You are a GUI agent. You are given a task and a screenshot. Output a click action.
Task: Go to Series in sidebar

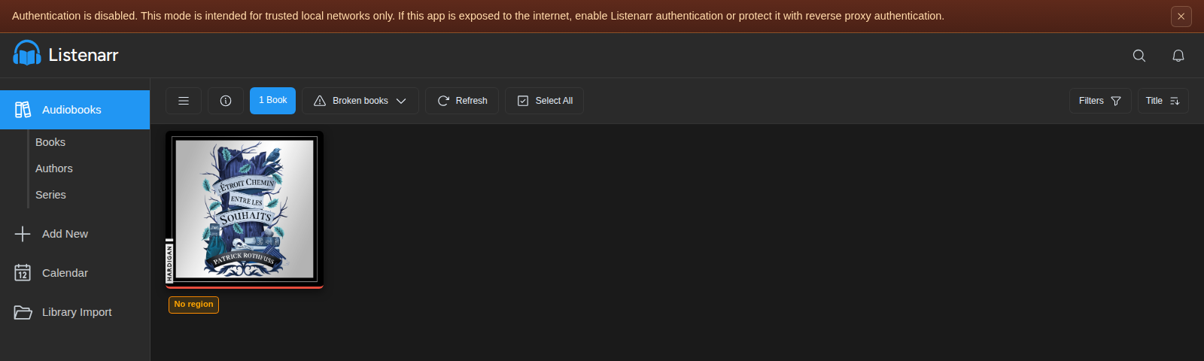[x=51, y=195]
